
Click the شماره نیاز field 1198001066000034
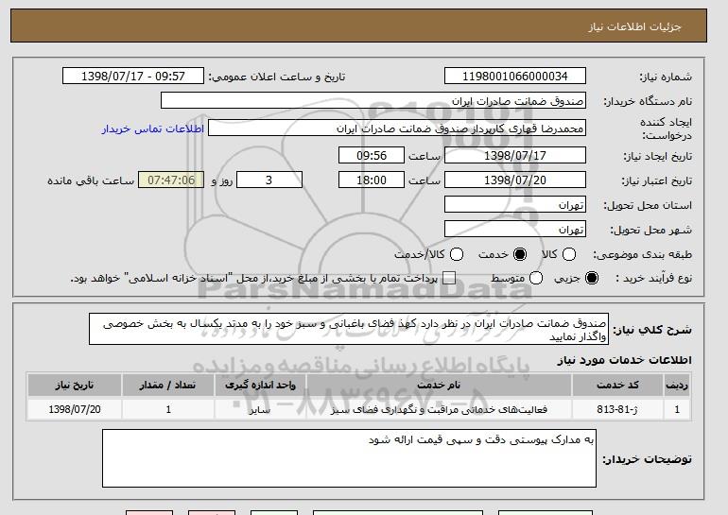[515, 77]
